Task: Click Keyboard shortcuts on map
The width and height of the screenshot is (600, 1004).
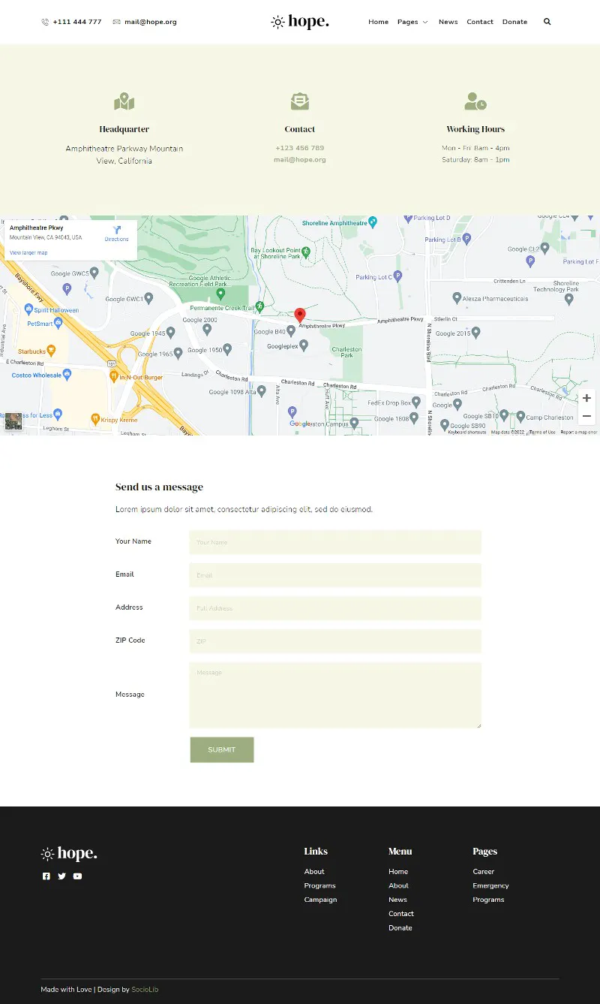Action: tap(467, 433)
